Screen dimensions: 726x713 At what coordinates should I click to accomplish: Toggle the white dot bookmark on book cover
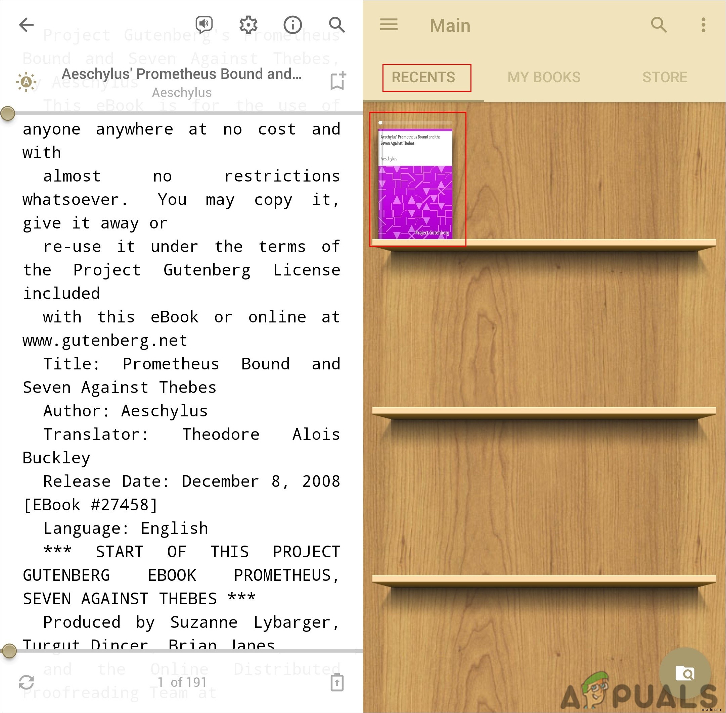coord(380,124)
